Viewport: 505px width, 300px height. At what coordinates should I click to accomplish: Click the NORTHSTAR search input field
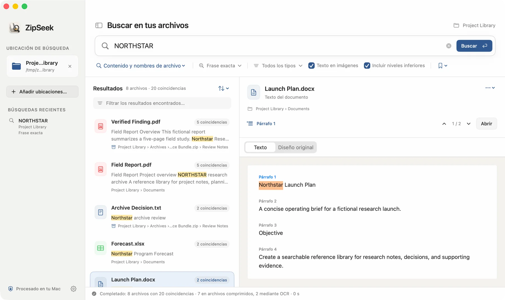[278, 46]
